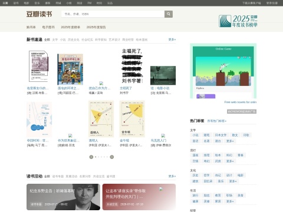The width and height of the screenshot is (283, 212).
Task: Open the 2025年度读书榜单 banner image
Action: 238,21
